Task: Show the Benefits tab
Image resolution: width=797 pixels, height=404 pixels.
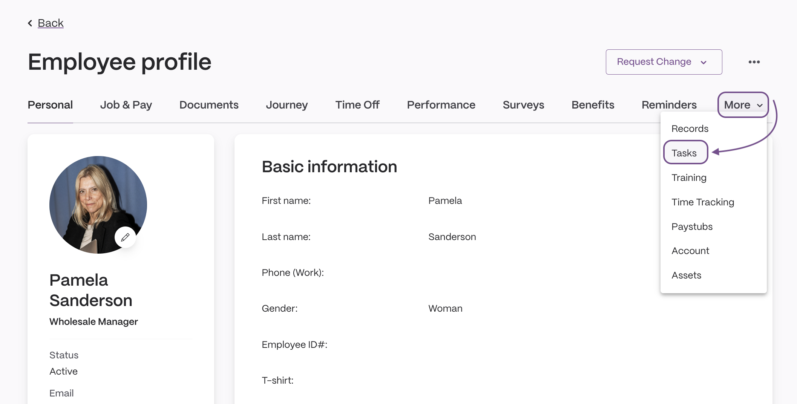Action: [593, 105]
